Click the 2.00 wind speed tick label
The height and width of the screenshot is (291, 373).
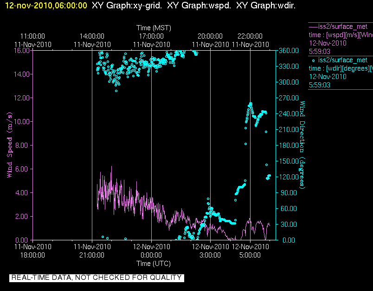[x=22, y=217]
